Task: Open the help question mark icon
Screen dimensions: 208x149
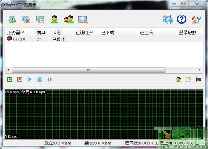Action: [182, 19]
